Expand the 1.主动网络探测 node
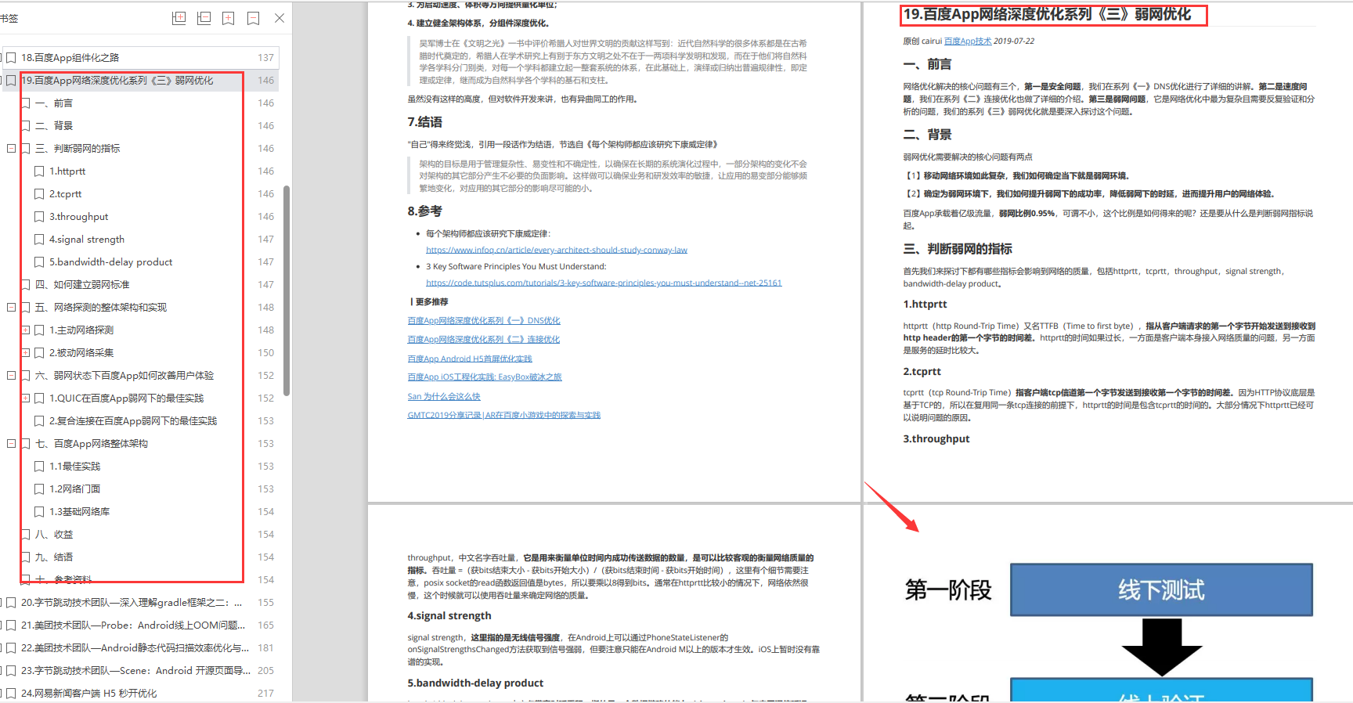The width and height of the screenshot is (1353, 703). click(x=25, y=330)
